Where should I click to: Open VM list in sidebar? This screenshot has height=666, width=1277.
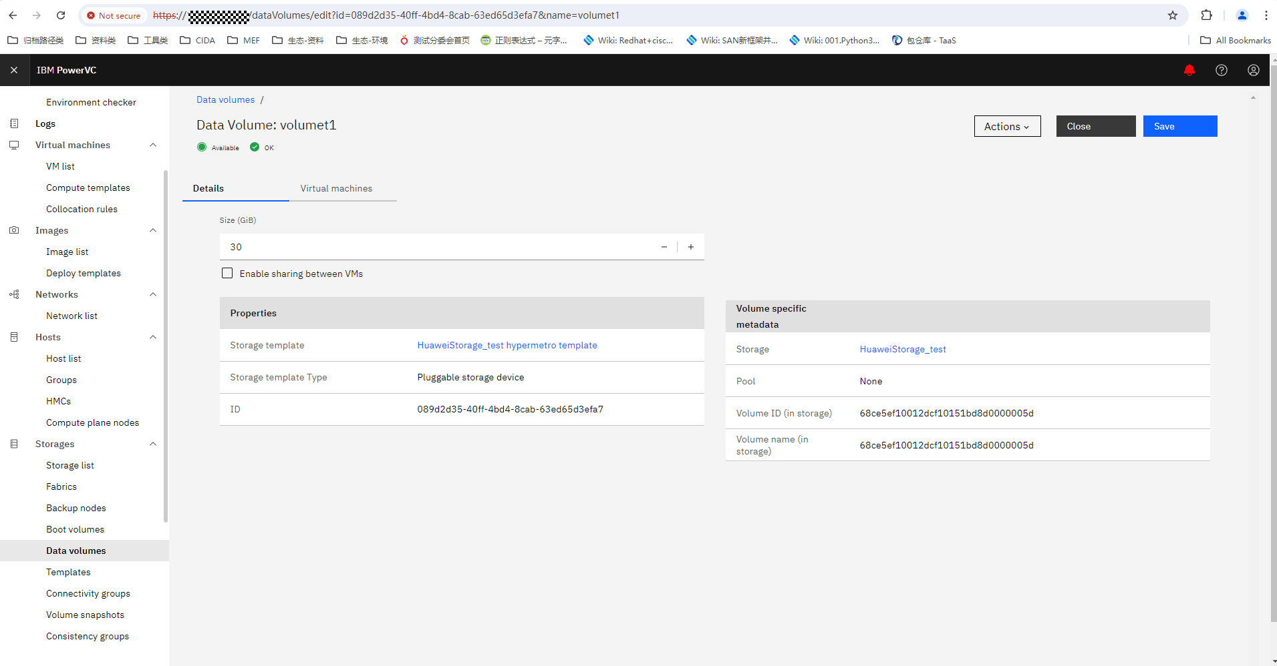(x=60, y=166)
